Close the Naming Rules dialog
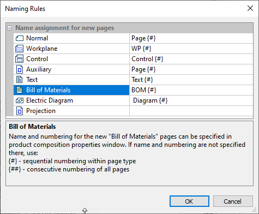259x214 pixels. tap(250, 8)
